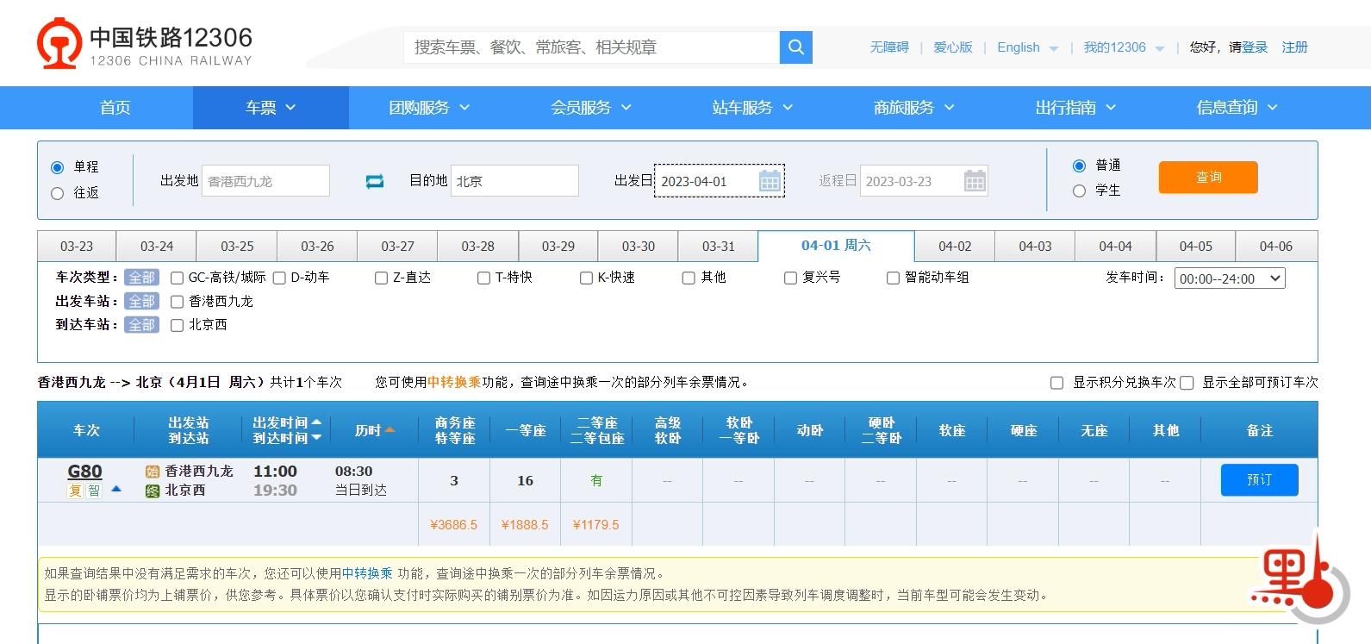Click the 登录 login link
This screenshot has width=1371, height=644.
(1255, 47)
